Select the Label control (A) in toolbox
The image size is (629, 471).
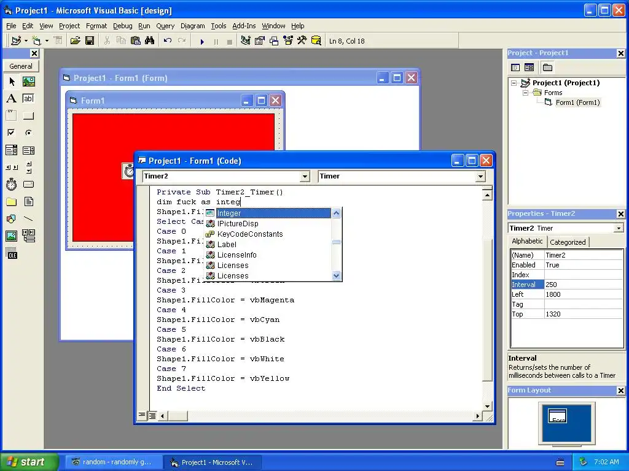[12, 99]
